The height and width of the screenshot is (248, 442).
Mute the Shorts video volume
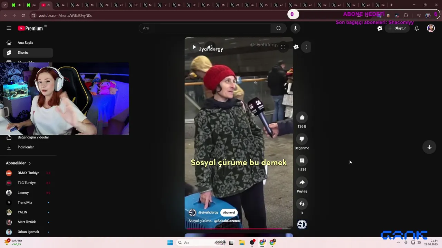pos(210,47)
